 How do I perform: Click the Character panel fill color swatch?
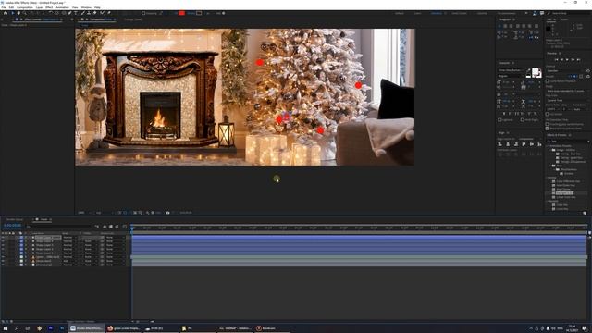click(x=535, y=71)
